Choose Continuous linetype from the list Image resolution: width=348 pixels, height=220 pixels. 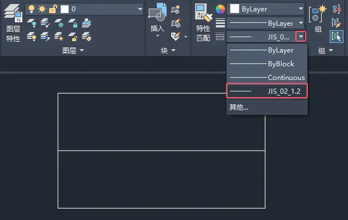click(x=267, y=78)
